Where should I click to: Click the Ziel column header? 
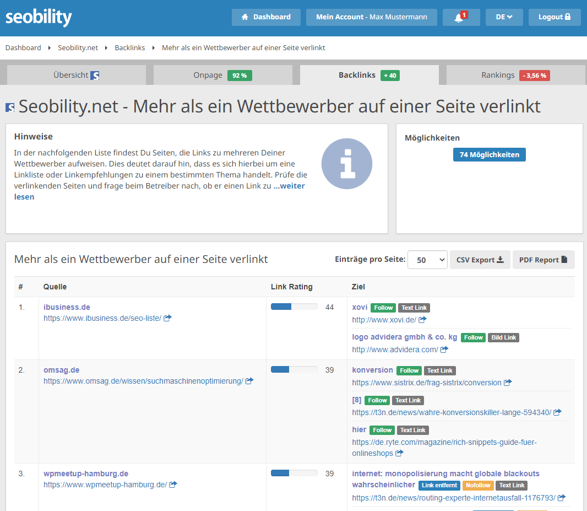(x=358, y=287)
